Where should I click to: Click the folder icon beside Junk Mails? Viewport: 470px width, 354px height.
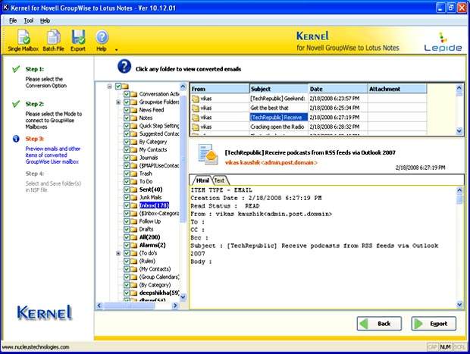pos(134,198)
